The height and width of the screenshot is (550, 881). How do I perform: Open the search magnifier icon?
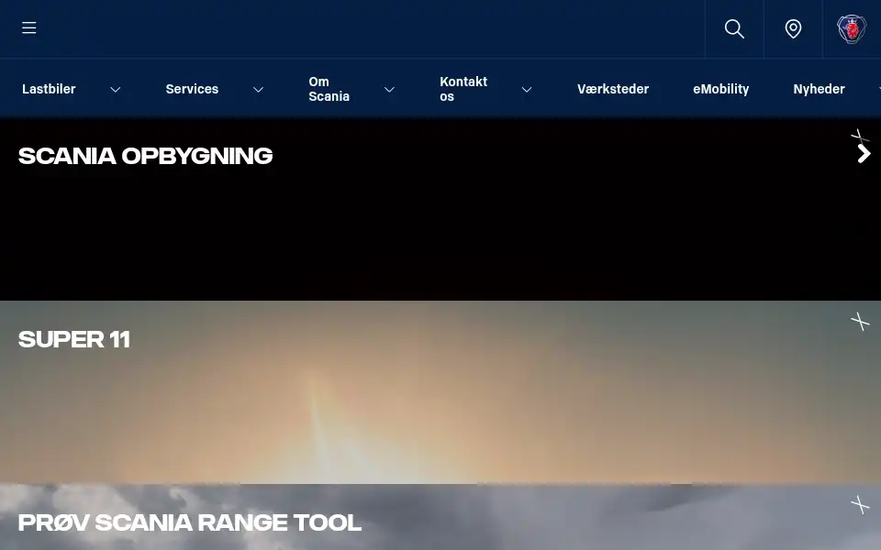click(x=734, y=28)
